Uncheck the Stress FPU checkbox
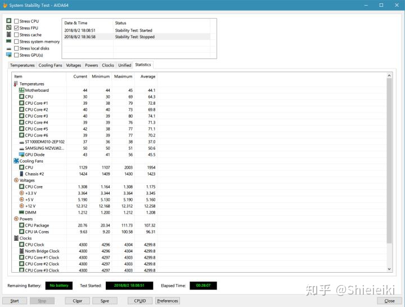This screenshot has height=307, width=405. click(16, 28)
